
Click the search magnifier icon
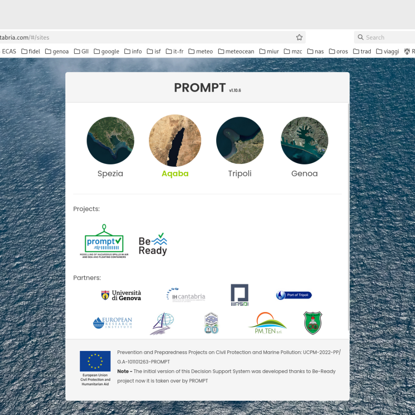(360, 37)
